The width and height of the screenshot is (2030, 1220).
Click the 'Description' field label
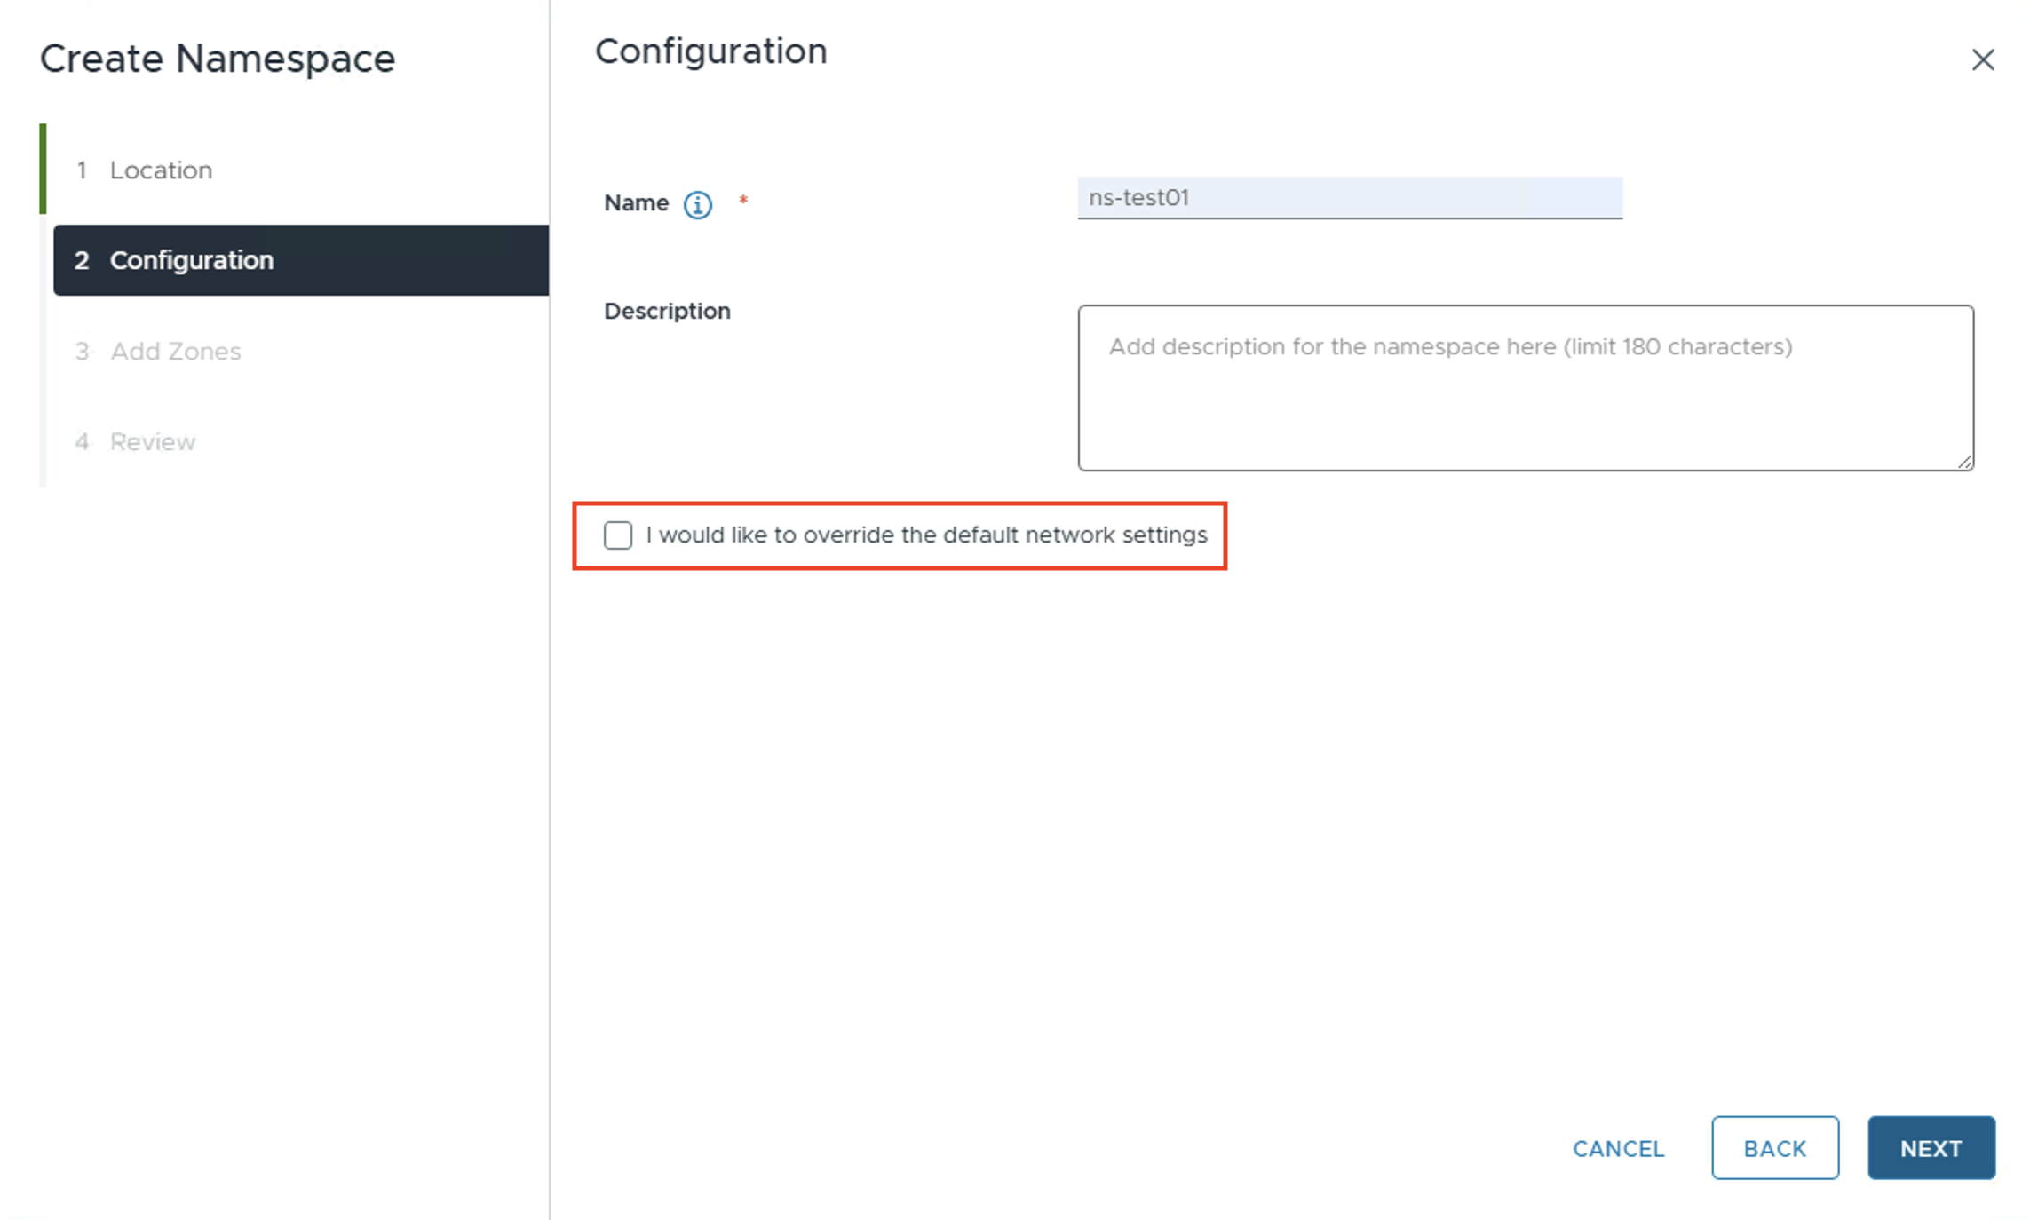pyautogui.click(x=667, y=311)
